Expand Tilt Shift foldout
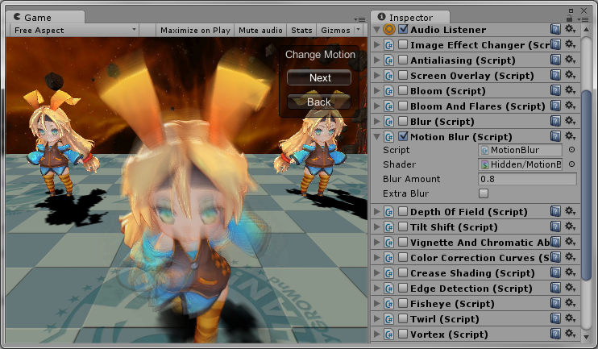Viewport: 598px width, 349px height. pyautogui.click(x=377, y=227)
